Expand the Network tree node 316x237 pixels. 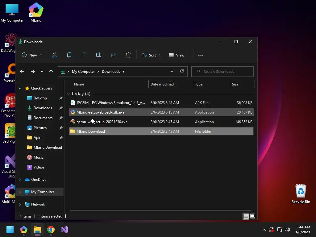(x=20, y=204)
